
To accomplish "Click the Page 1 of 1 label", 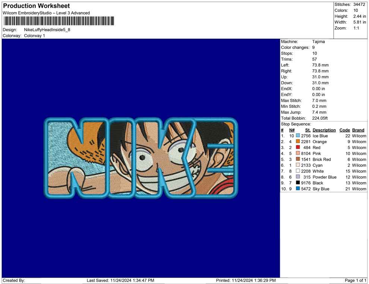I will point(355,280).
